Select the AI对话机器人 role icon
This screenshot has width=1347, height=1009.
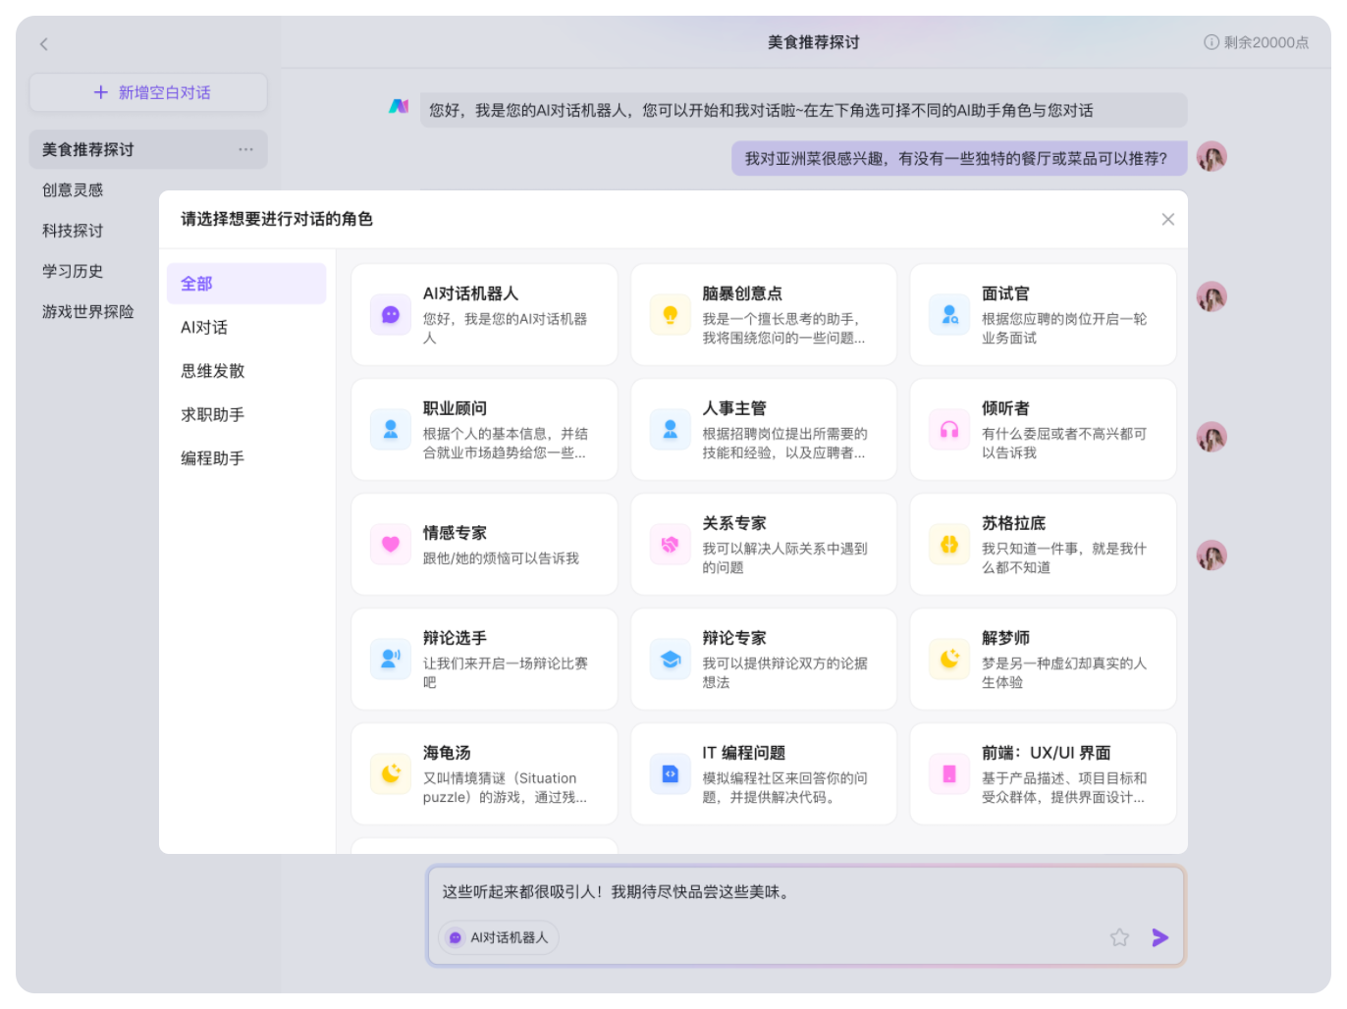(x=390, y=313)
